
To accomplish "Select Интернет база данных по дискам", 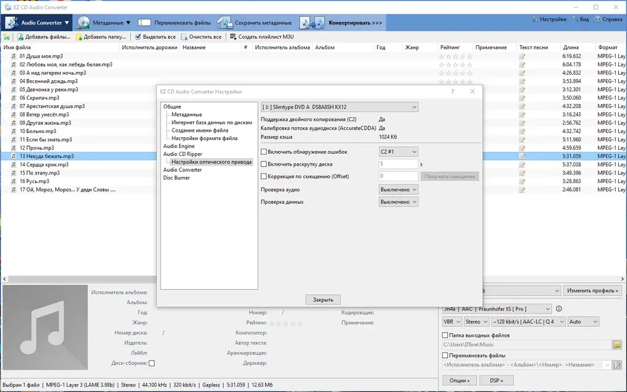I will (211, 122).
